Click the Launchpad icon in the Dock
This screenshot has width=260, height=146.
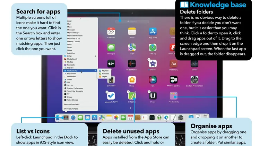point(66,118)
